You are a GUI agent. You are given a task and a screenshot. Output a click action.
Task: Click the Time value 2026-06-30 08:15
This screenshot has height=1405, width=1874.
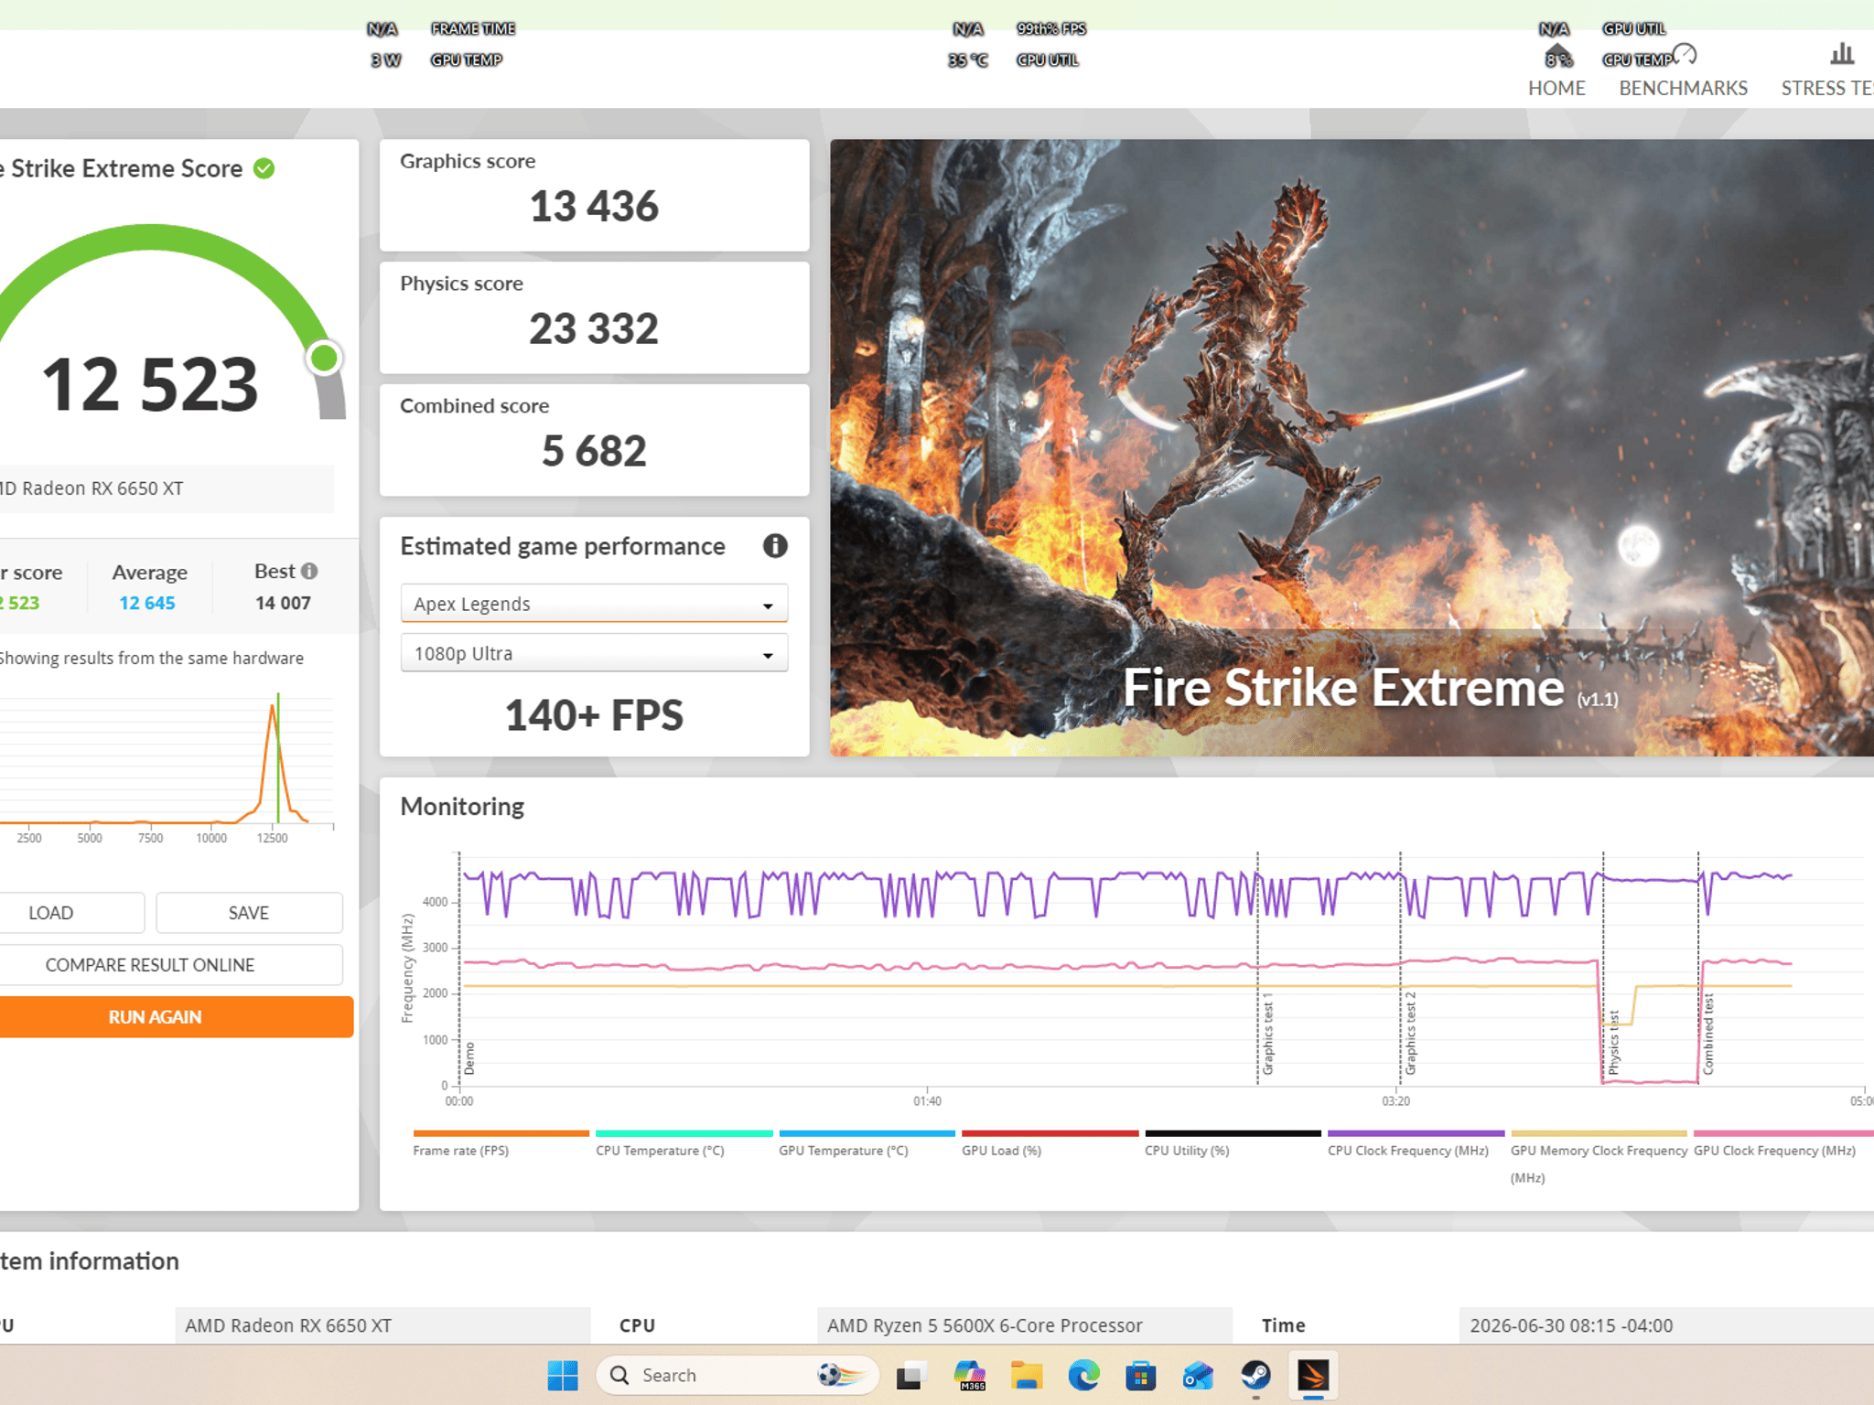pos(1571,1325)
